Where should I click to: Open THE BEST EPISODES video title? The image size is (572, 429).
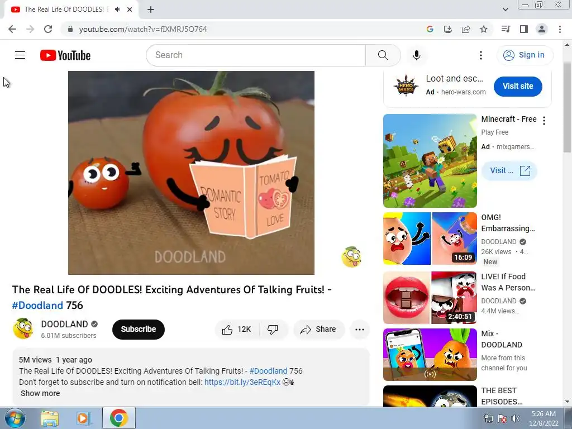tap(502, 396)
